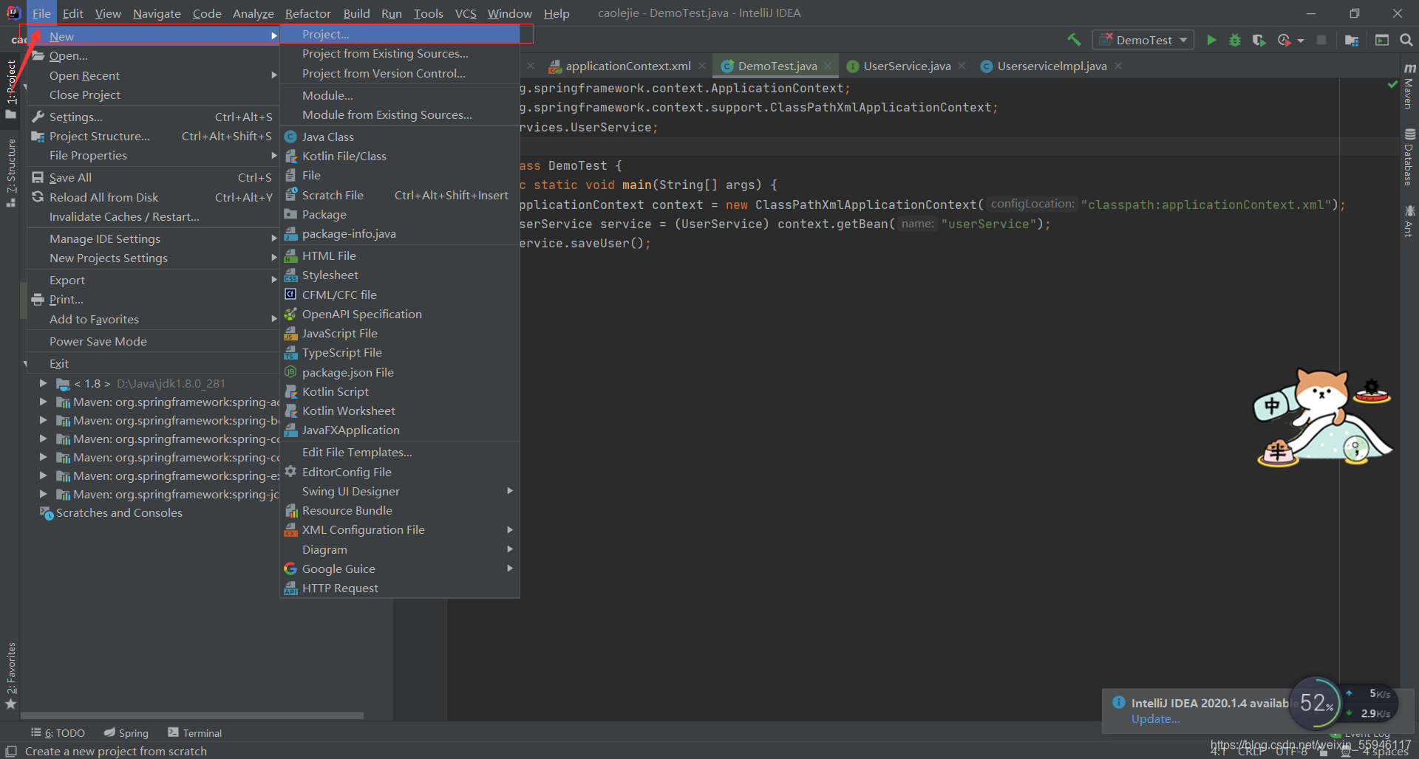
Task: Open the Structure tool window
Action: coord(10,173)
